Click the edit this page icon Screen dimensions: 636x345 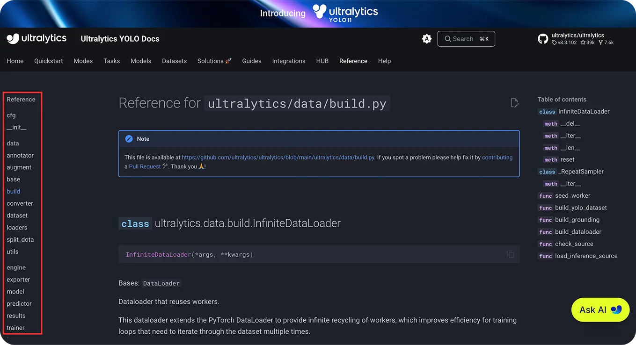(x=514, y=103)
